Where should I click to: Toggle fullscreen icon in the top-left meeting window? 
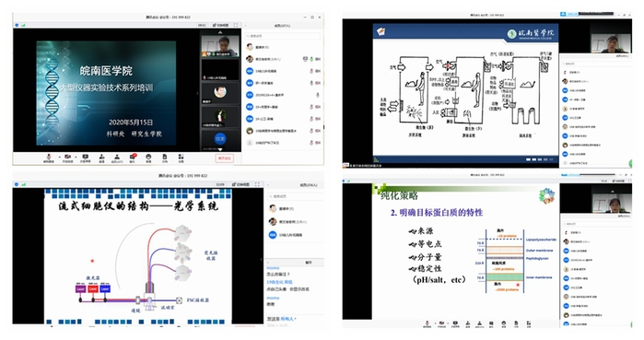coord(235,25)
